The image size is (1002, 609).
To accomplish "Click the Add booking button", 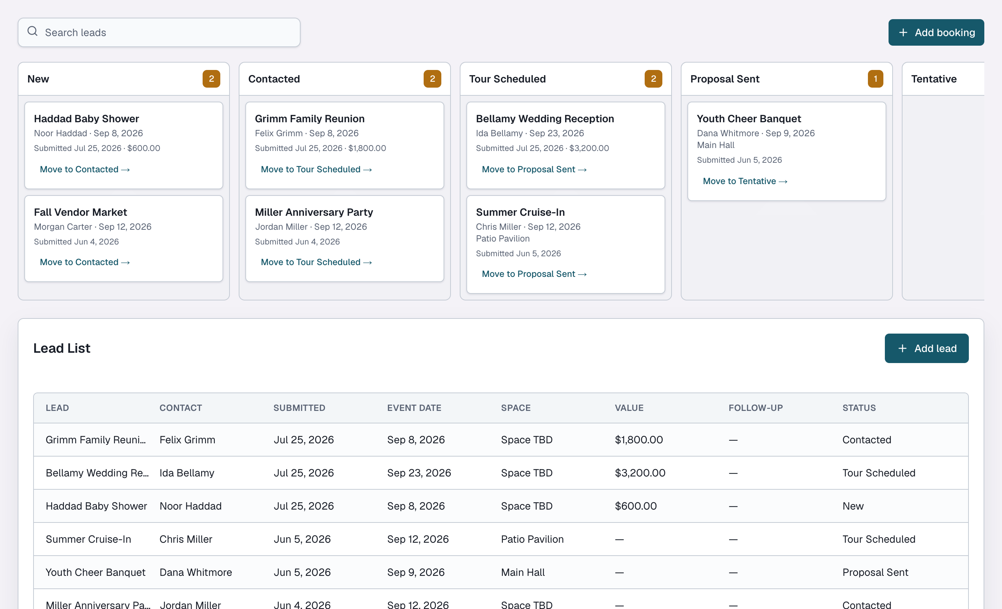I will [936, 32].
